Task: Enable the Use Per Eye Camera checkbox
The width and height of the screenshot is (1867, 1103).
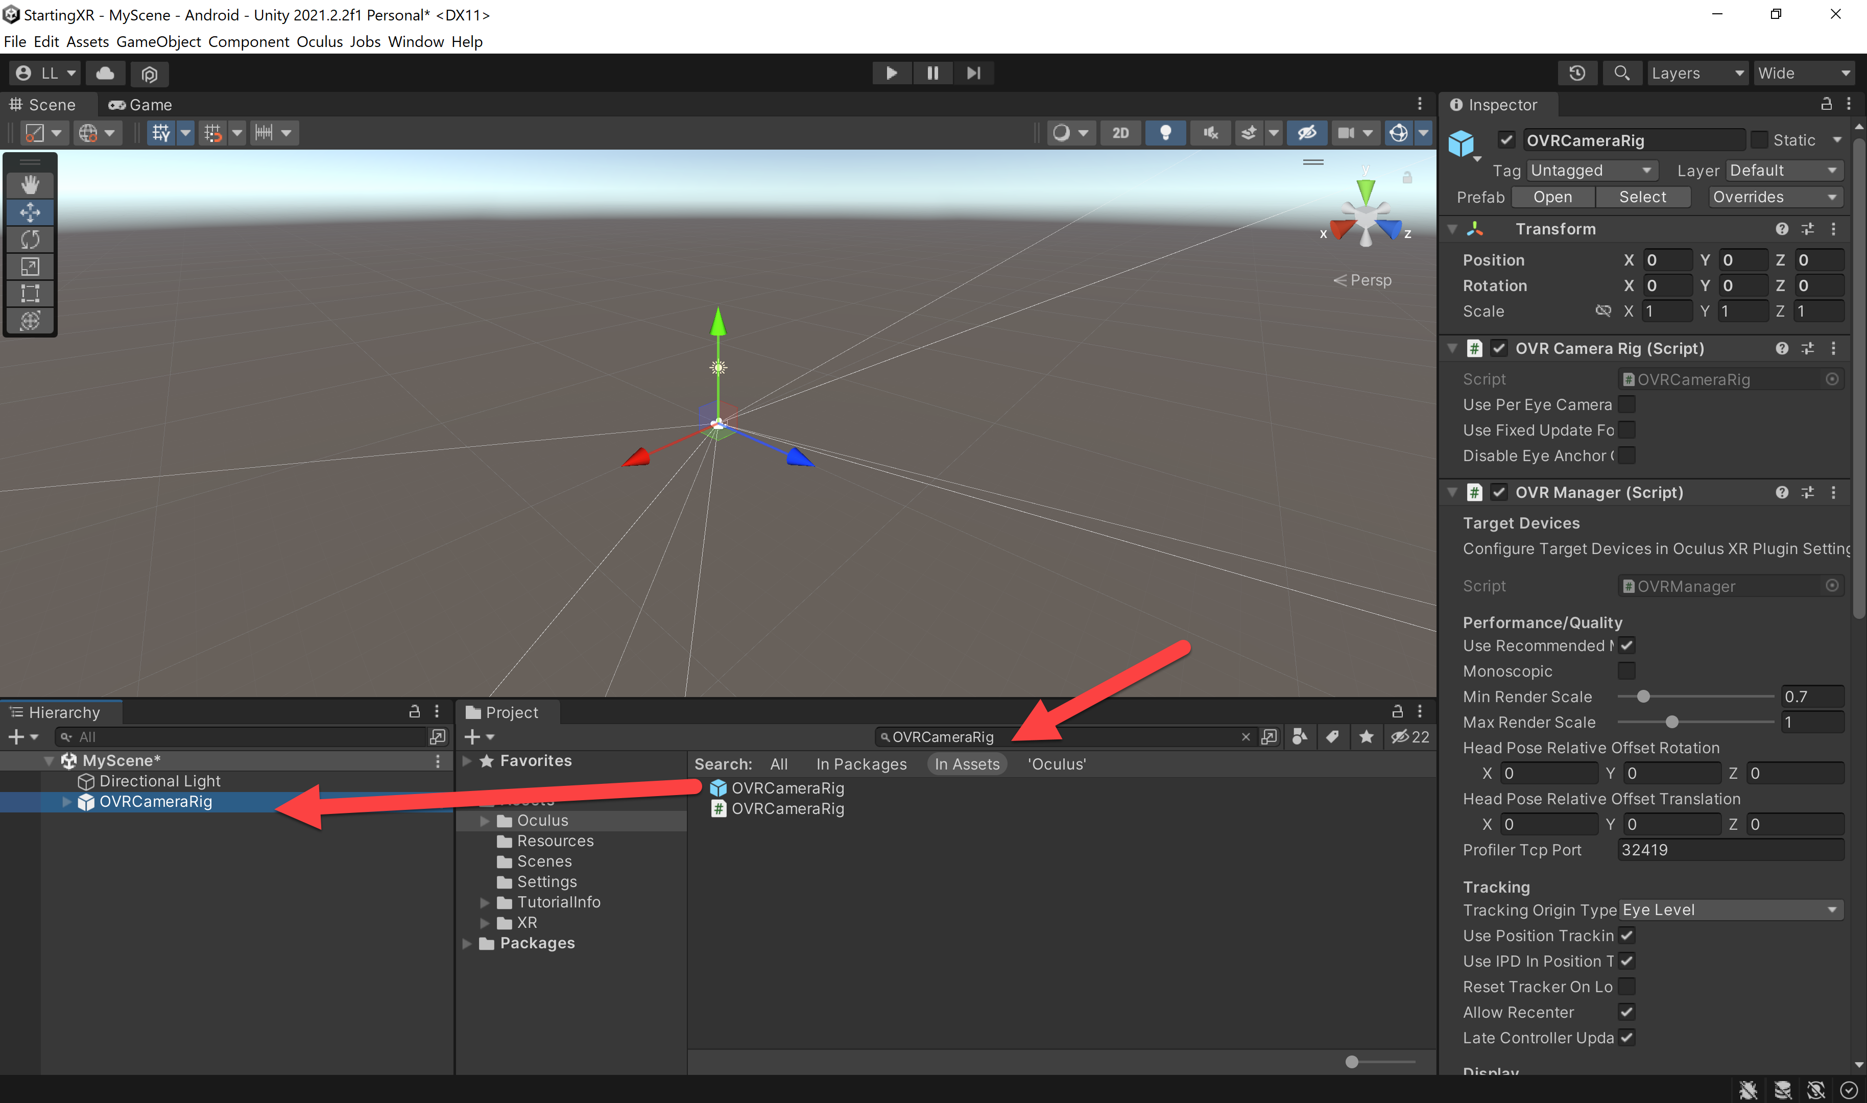Action: 1626,404
